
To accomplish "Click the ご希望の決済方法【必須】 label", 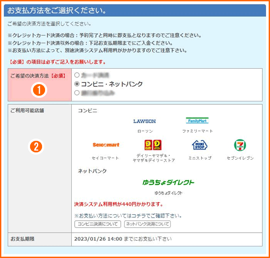I will click(38, 76).
